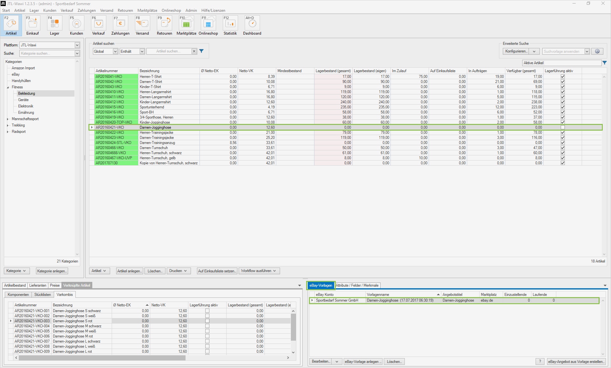Click the gear icon in Erweiterte Suche
This screenshot has height=368, width=611.
(x=597, y=51)
